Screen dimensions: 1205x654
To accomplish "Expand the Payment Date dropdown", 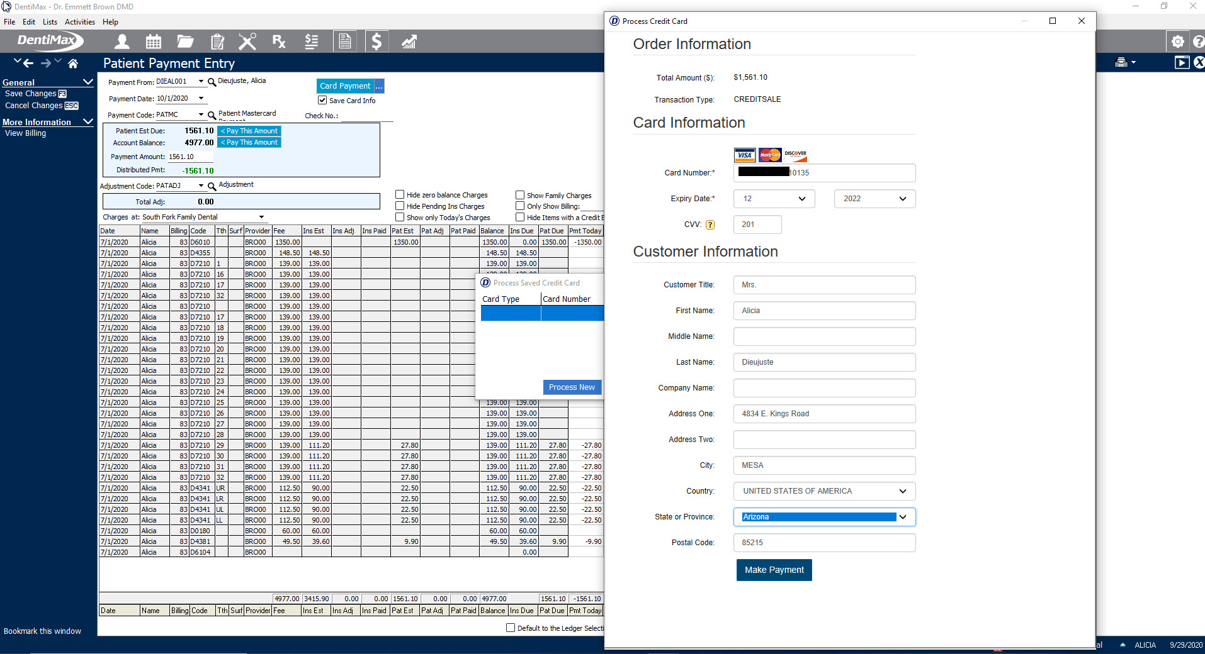I will (x=201, y=98).
